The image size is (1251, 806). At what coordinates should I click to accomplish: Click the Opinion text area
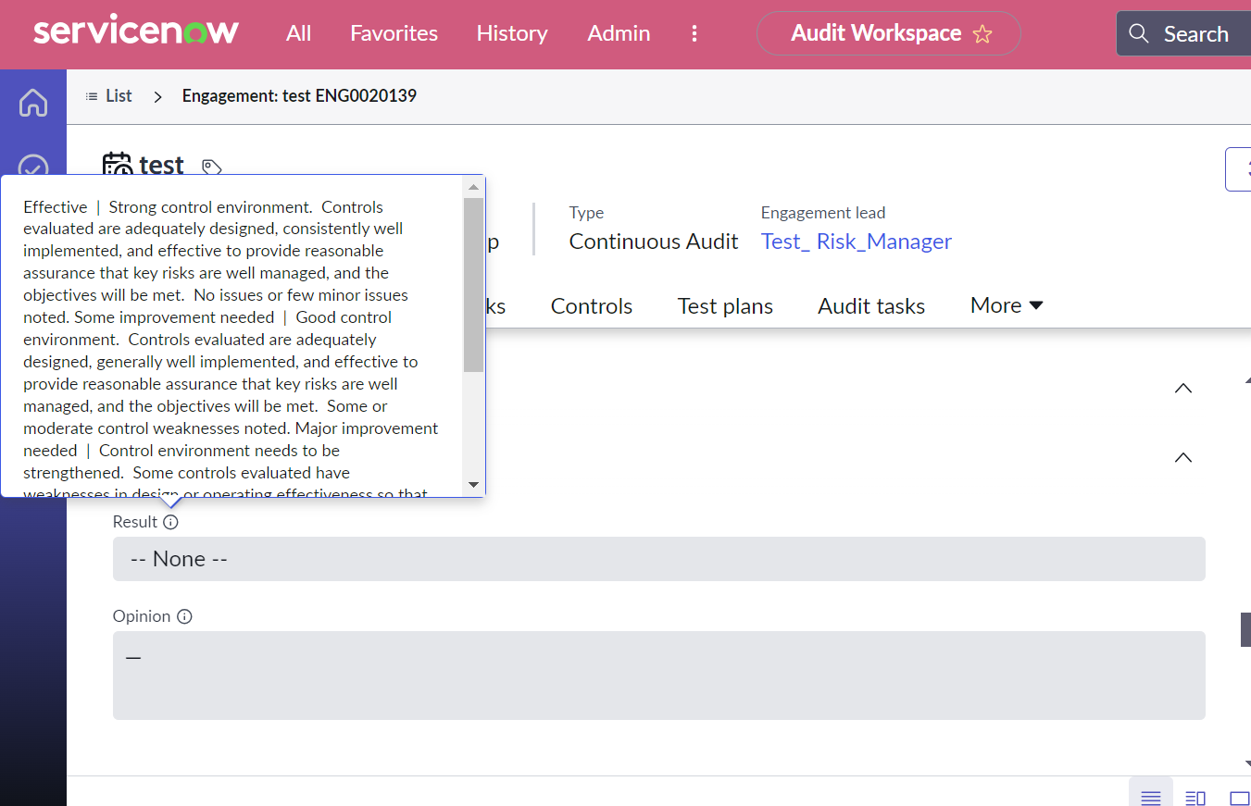click(x=659, y=676)
